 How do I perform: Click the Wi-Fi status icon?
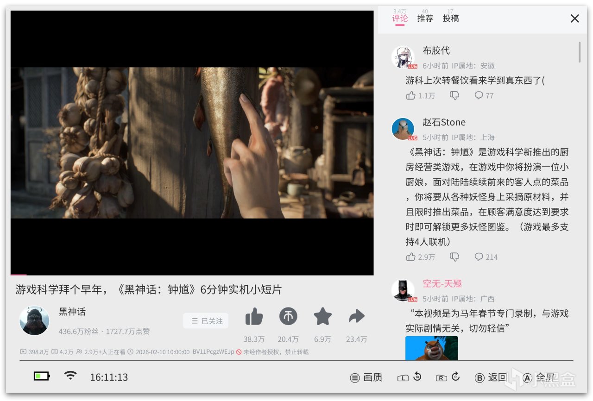pyautogui.click(x=70, y=376)
